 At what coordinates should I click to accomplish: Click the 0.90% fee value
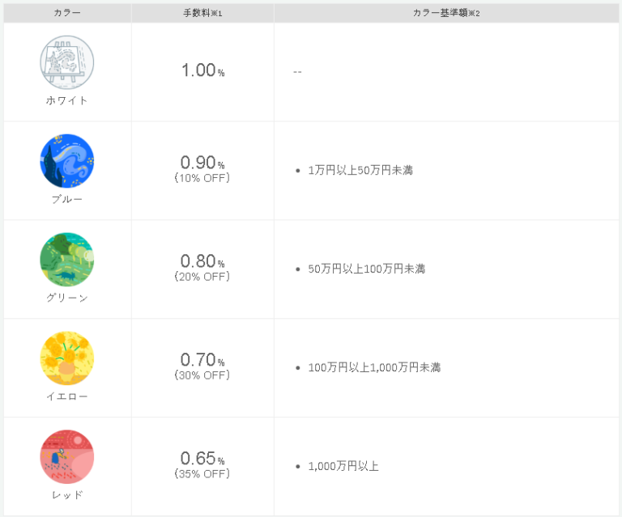(202, 163)
